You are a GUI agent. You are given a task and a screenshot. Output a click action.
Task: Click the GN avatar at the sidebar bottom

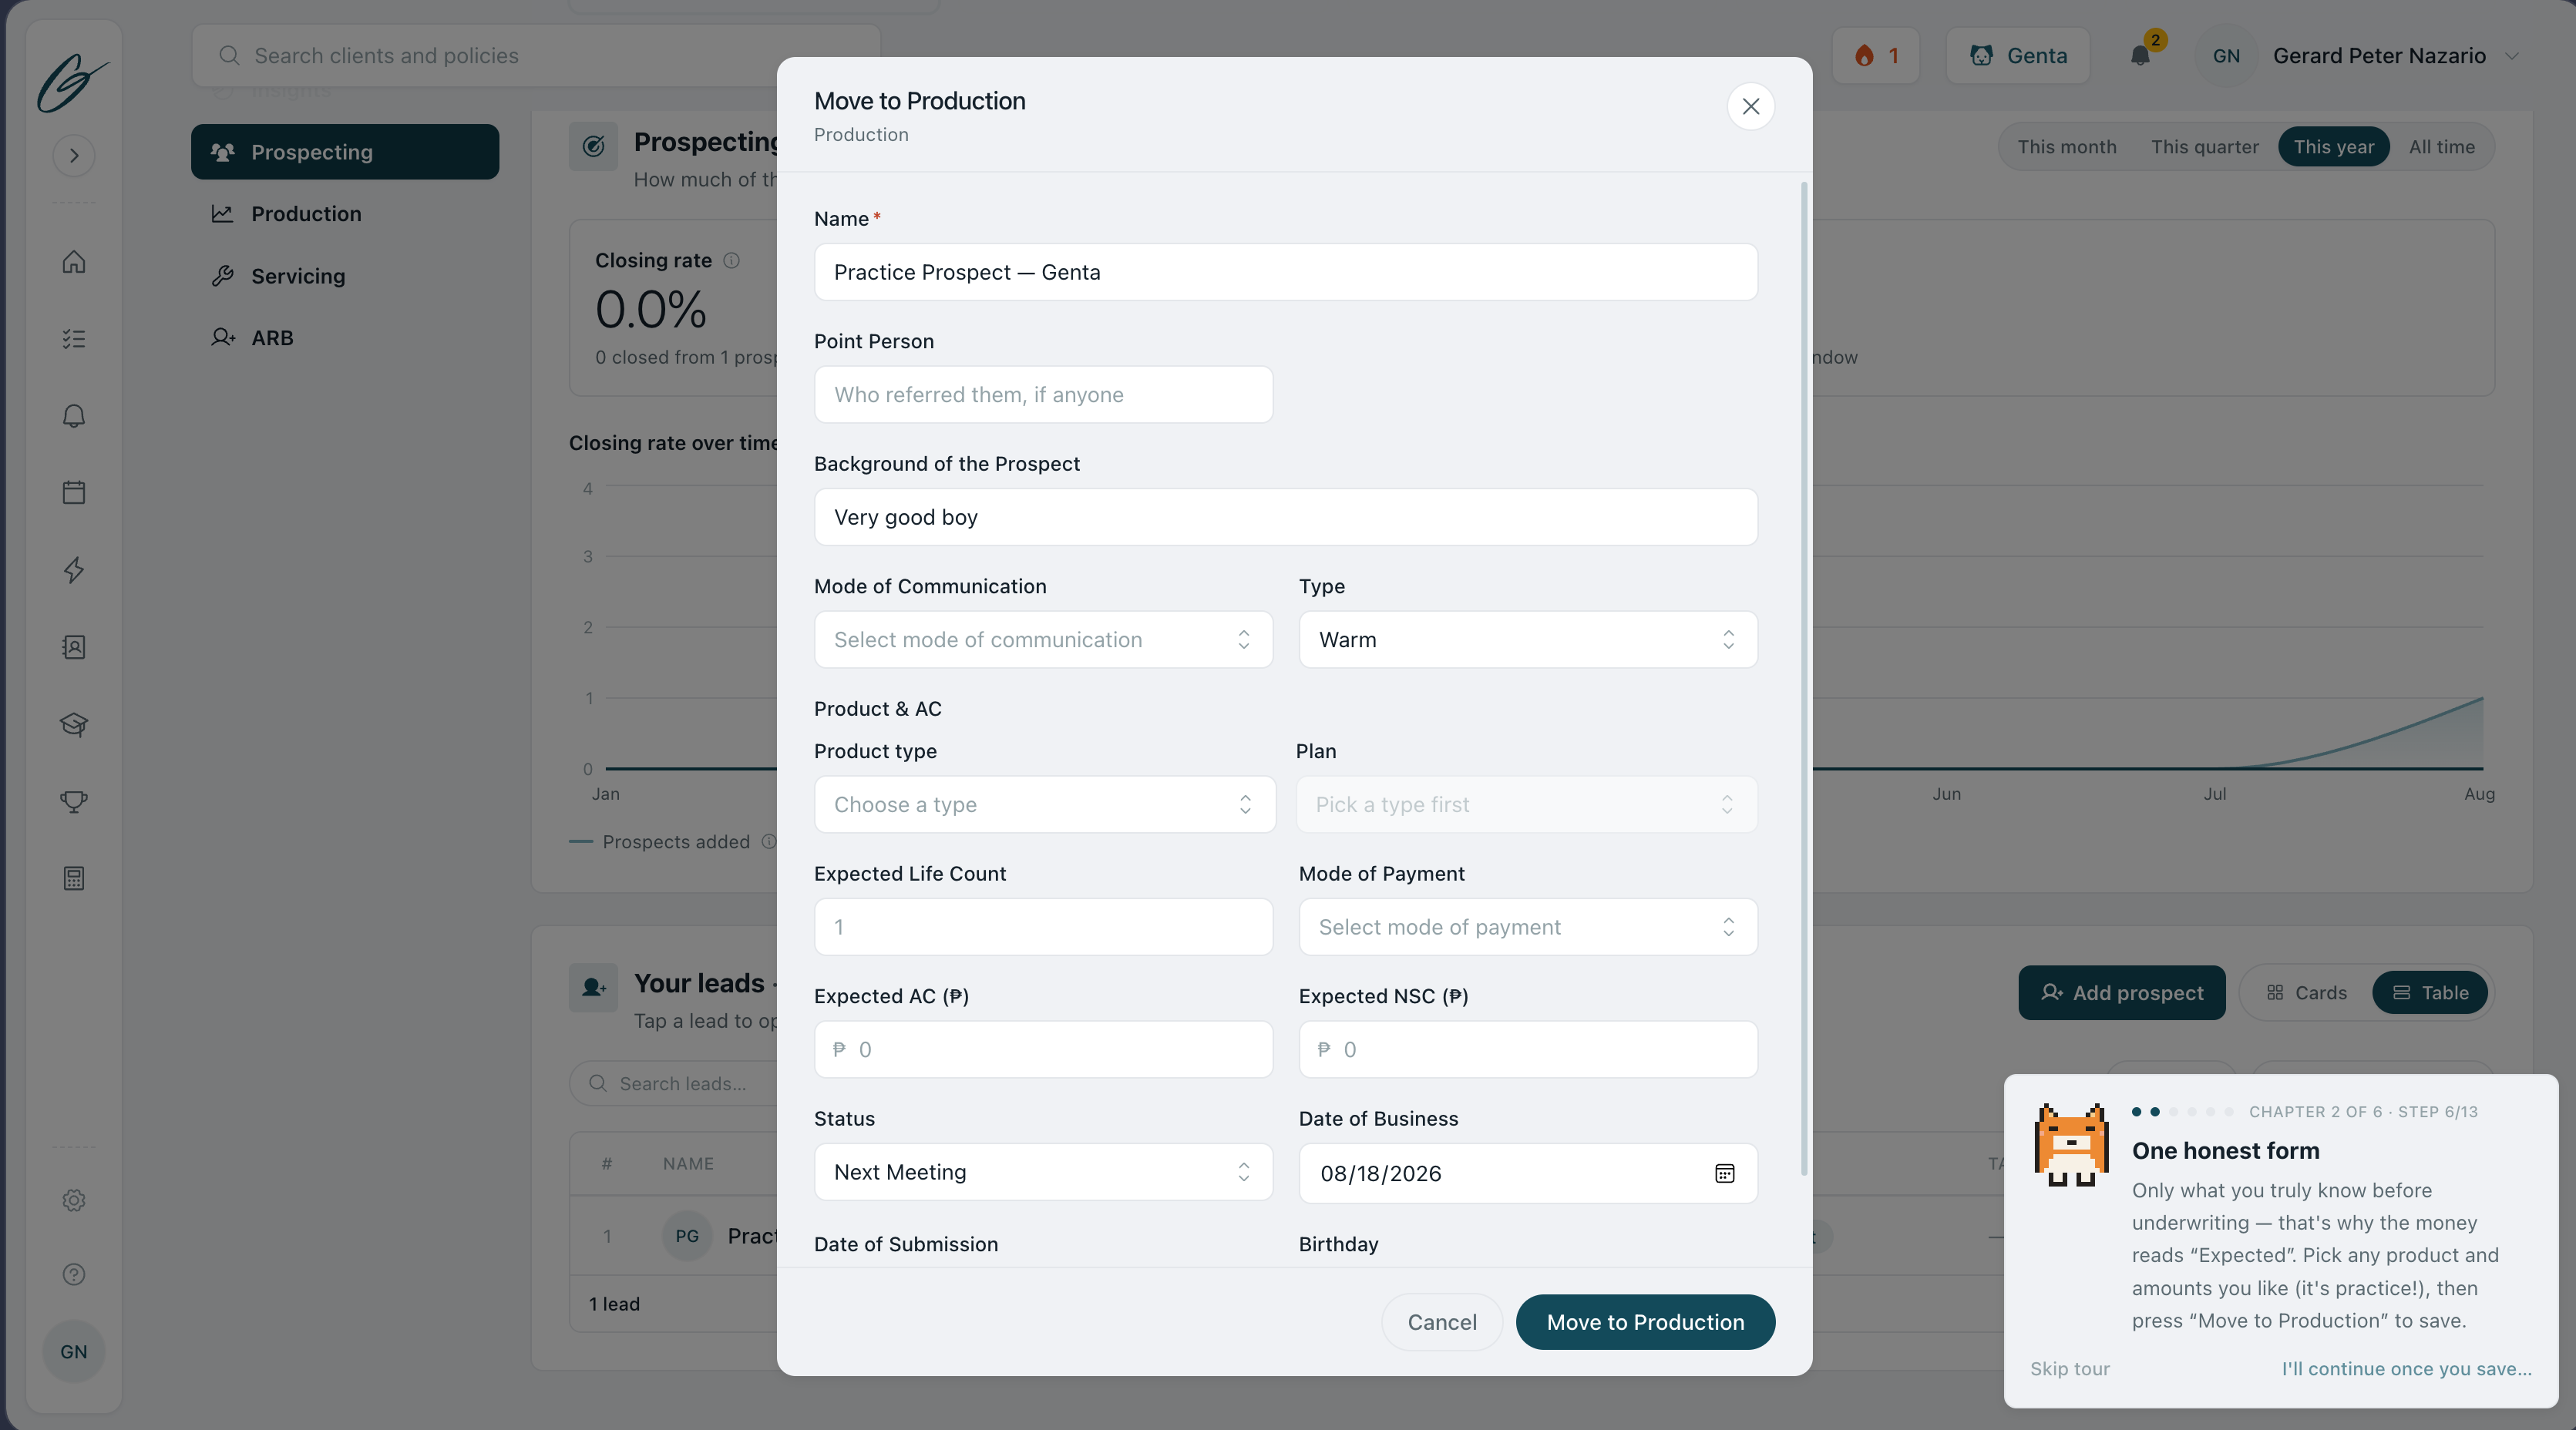coord(74,1352)
